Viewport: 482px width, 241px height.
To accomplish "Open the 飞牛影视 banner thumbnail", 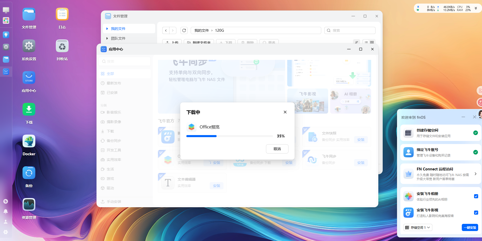I will click(308, 101).
